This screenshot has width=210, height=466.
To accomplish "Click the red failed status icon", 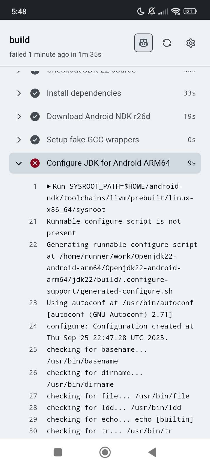I will [x=35, y=163].
